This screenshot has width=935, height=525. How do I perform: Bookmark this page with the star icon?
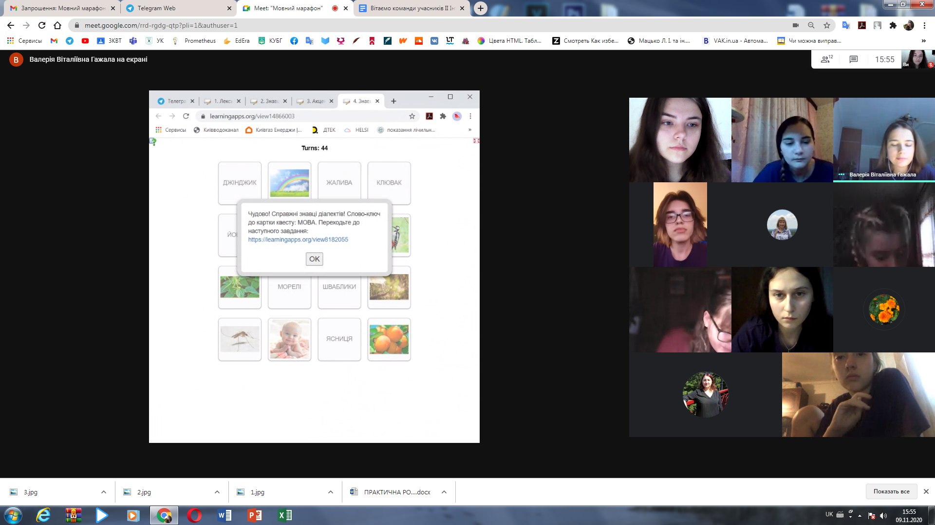(827, 25)
